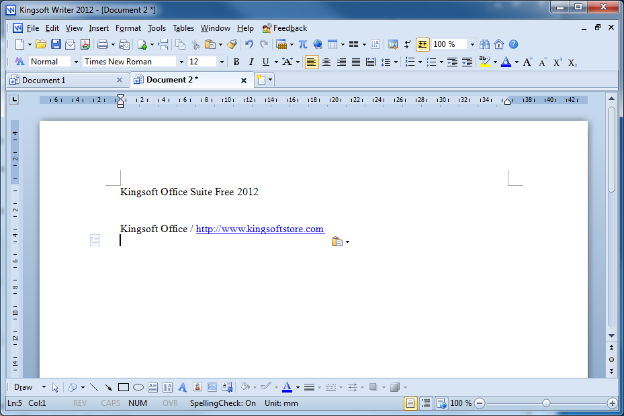Open a file with the folder icon

tap(40, 44)
